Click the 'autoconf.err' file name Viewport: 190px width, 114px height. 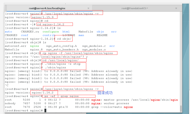pyautogui.click(x=15, y=46)
